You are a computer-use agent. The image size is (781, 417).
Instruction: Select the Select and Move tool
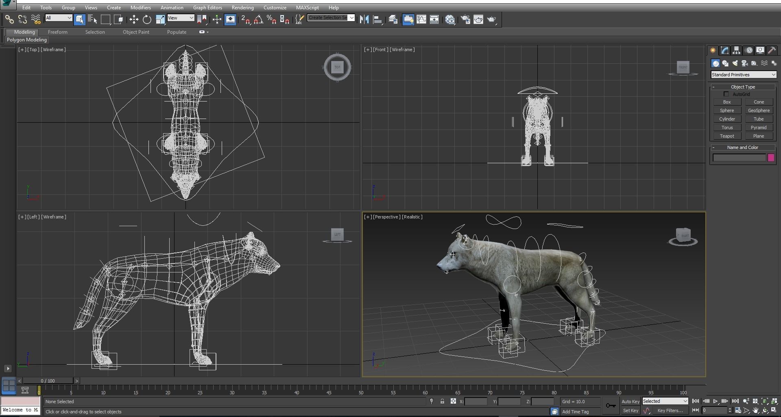(x=134, y=19)
